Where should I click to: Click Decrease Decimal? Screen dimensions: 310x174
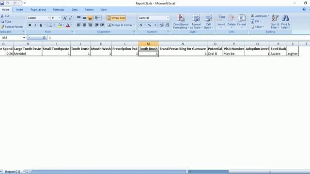pos(167,25)
